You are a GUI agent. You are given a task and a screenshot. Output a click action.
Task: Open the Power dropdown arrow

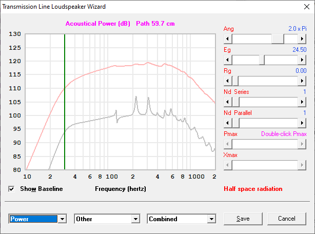point(62,219)
